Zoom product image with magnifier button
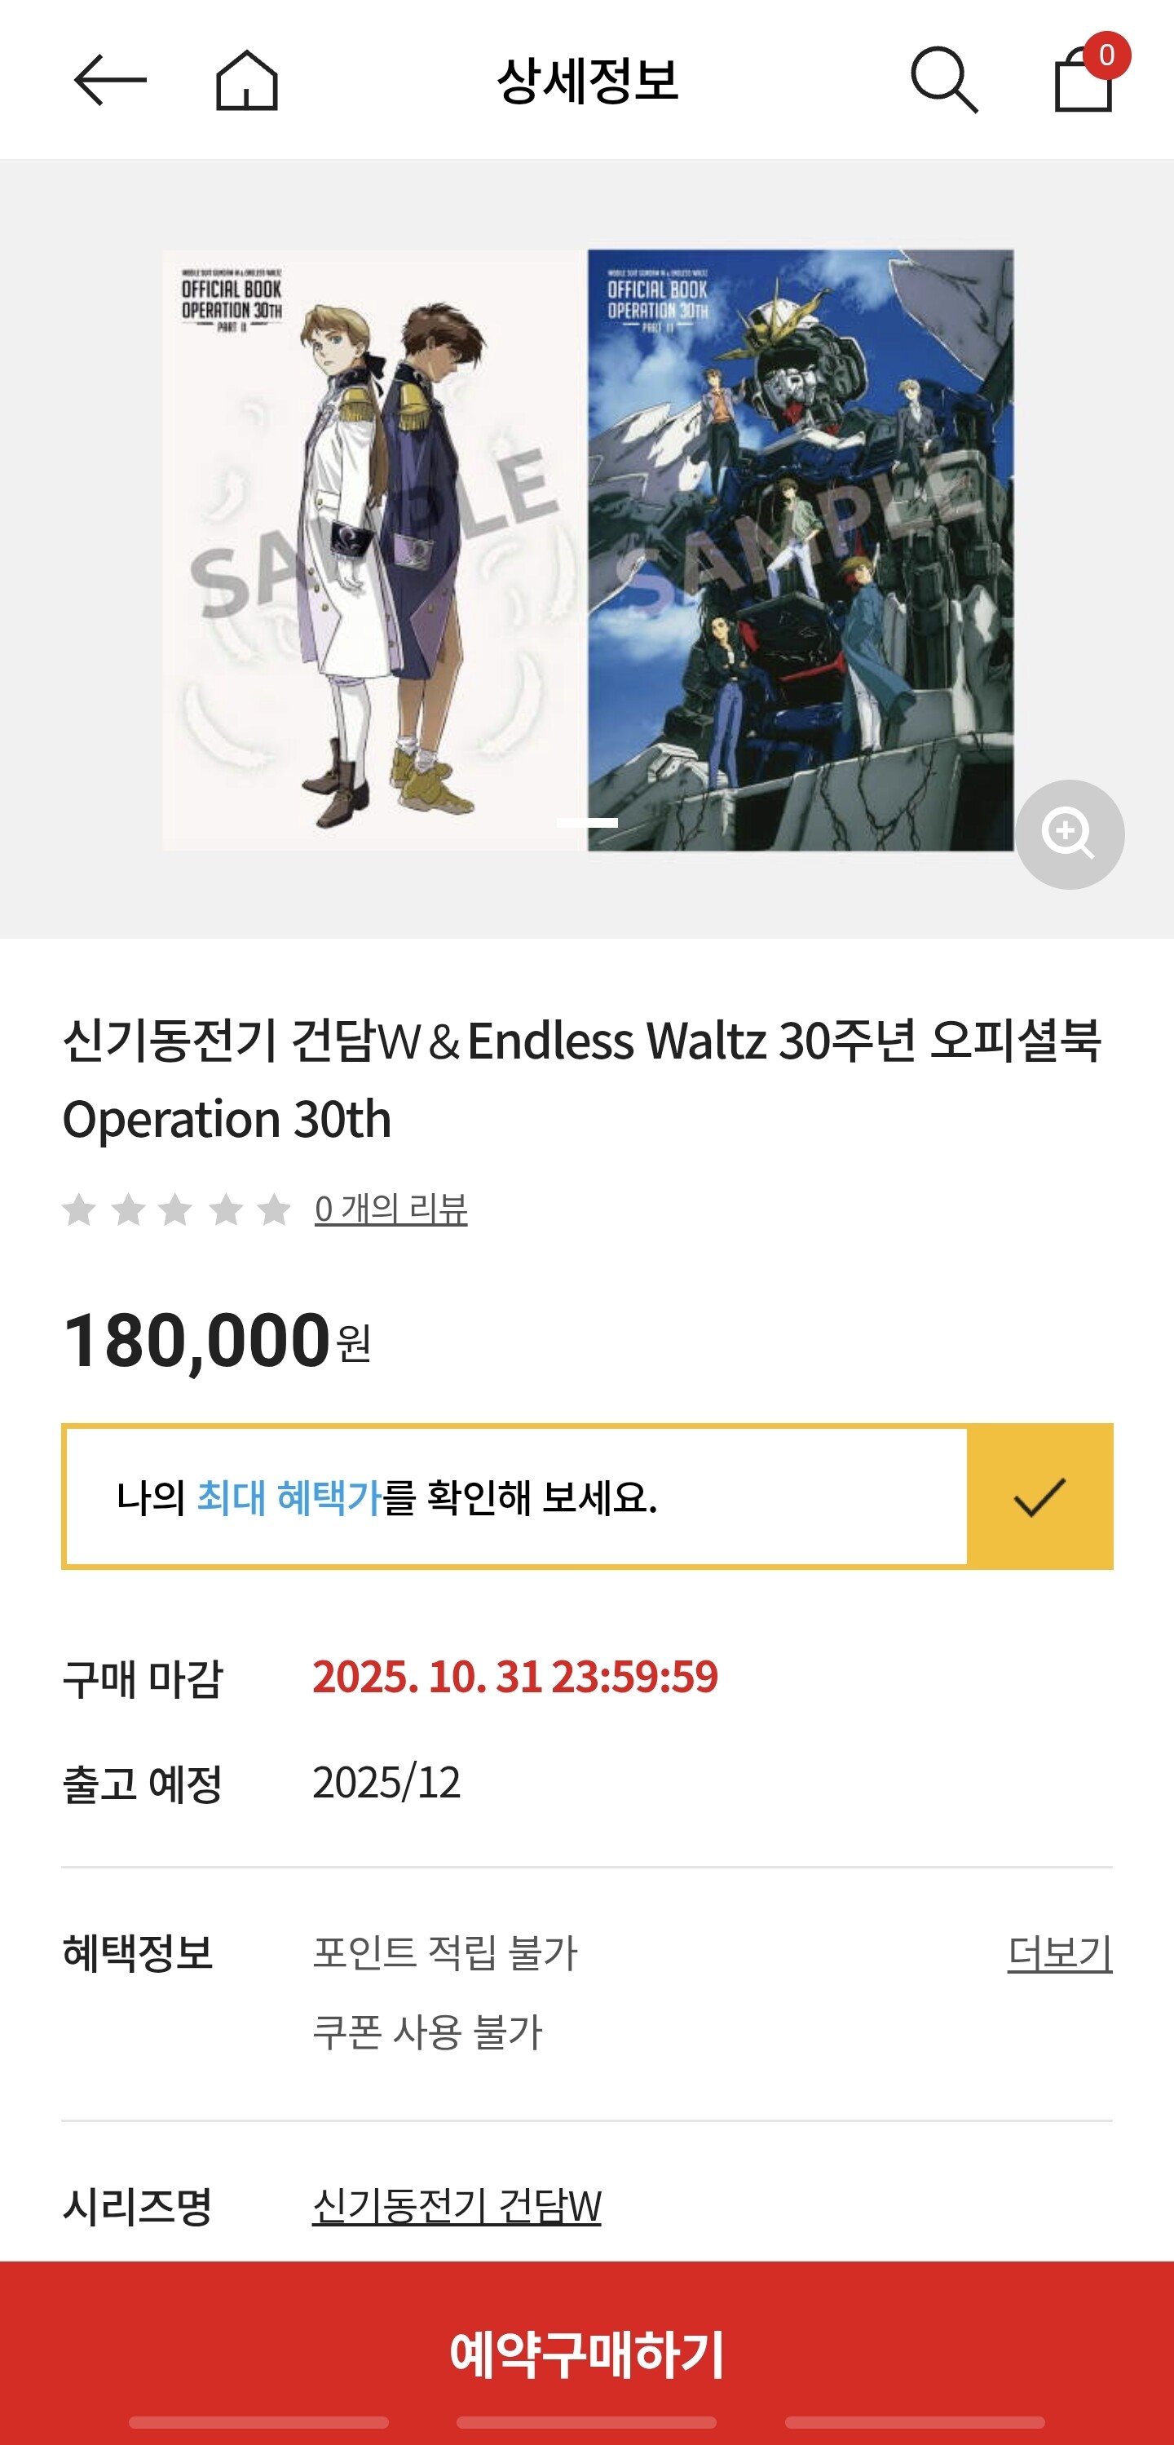 (x=1069, y=834)
